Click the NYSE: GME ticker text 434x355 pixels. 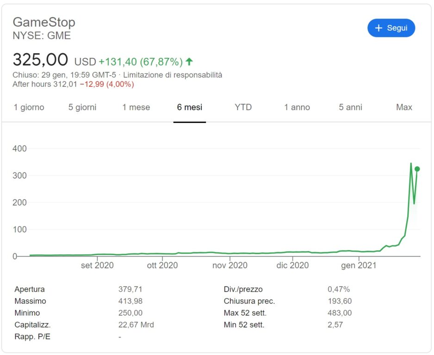click(42, 36)
